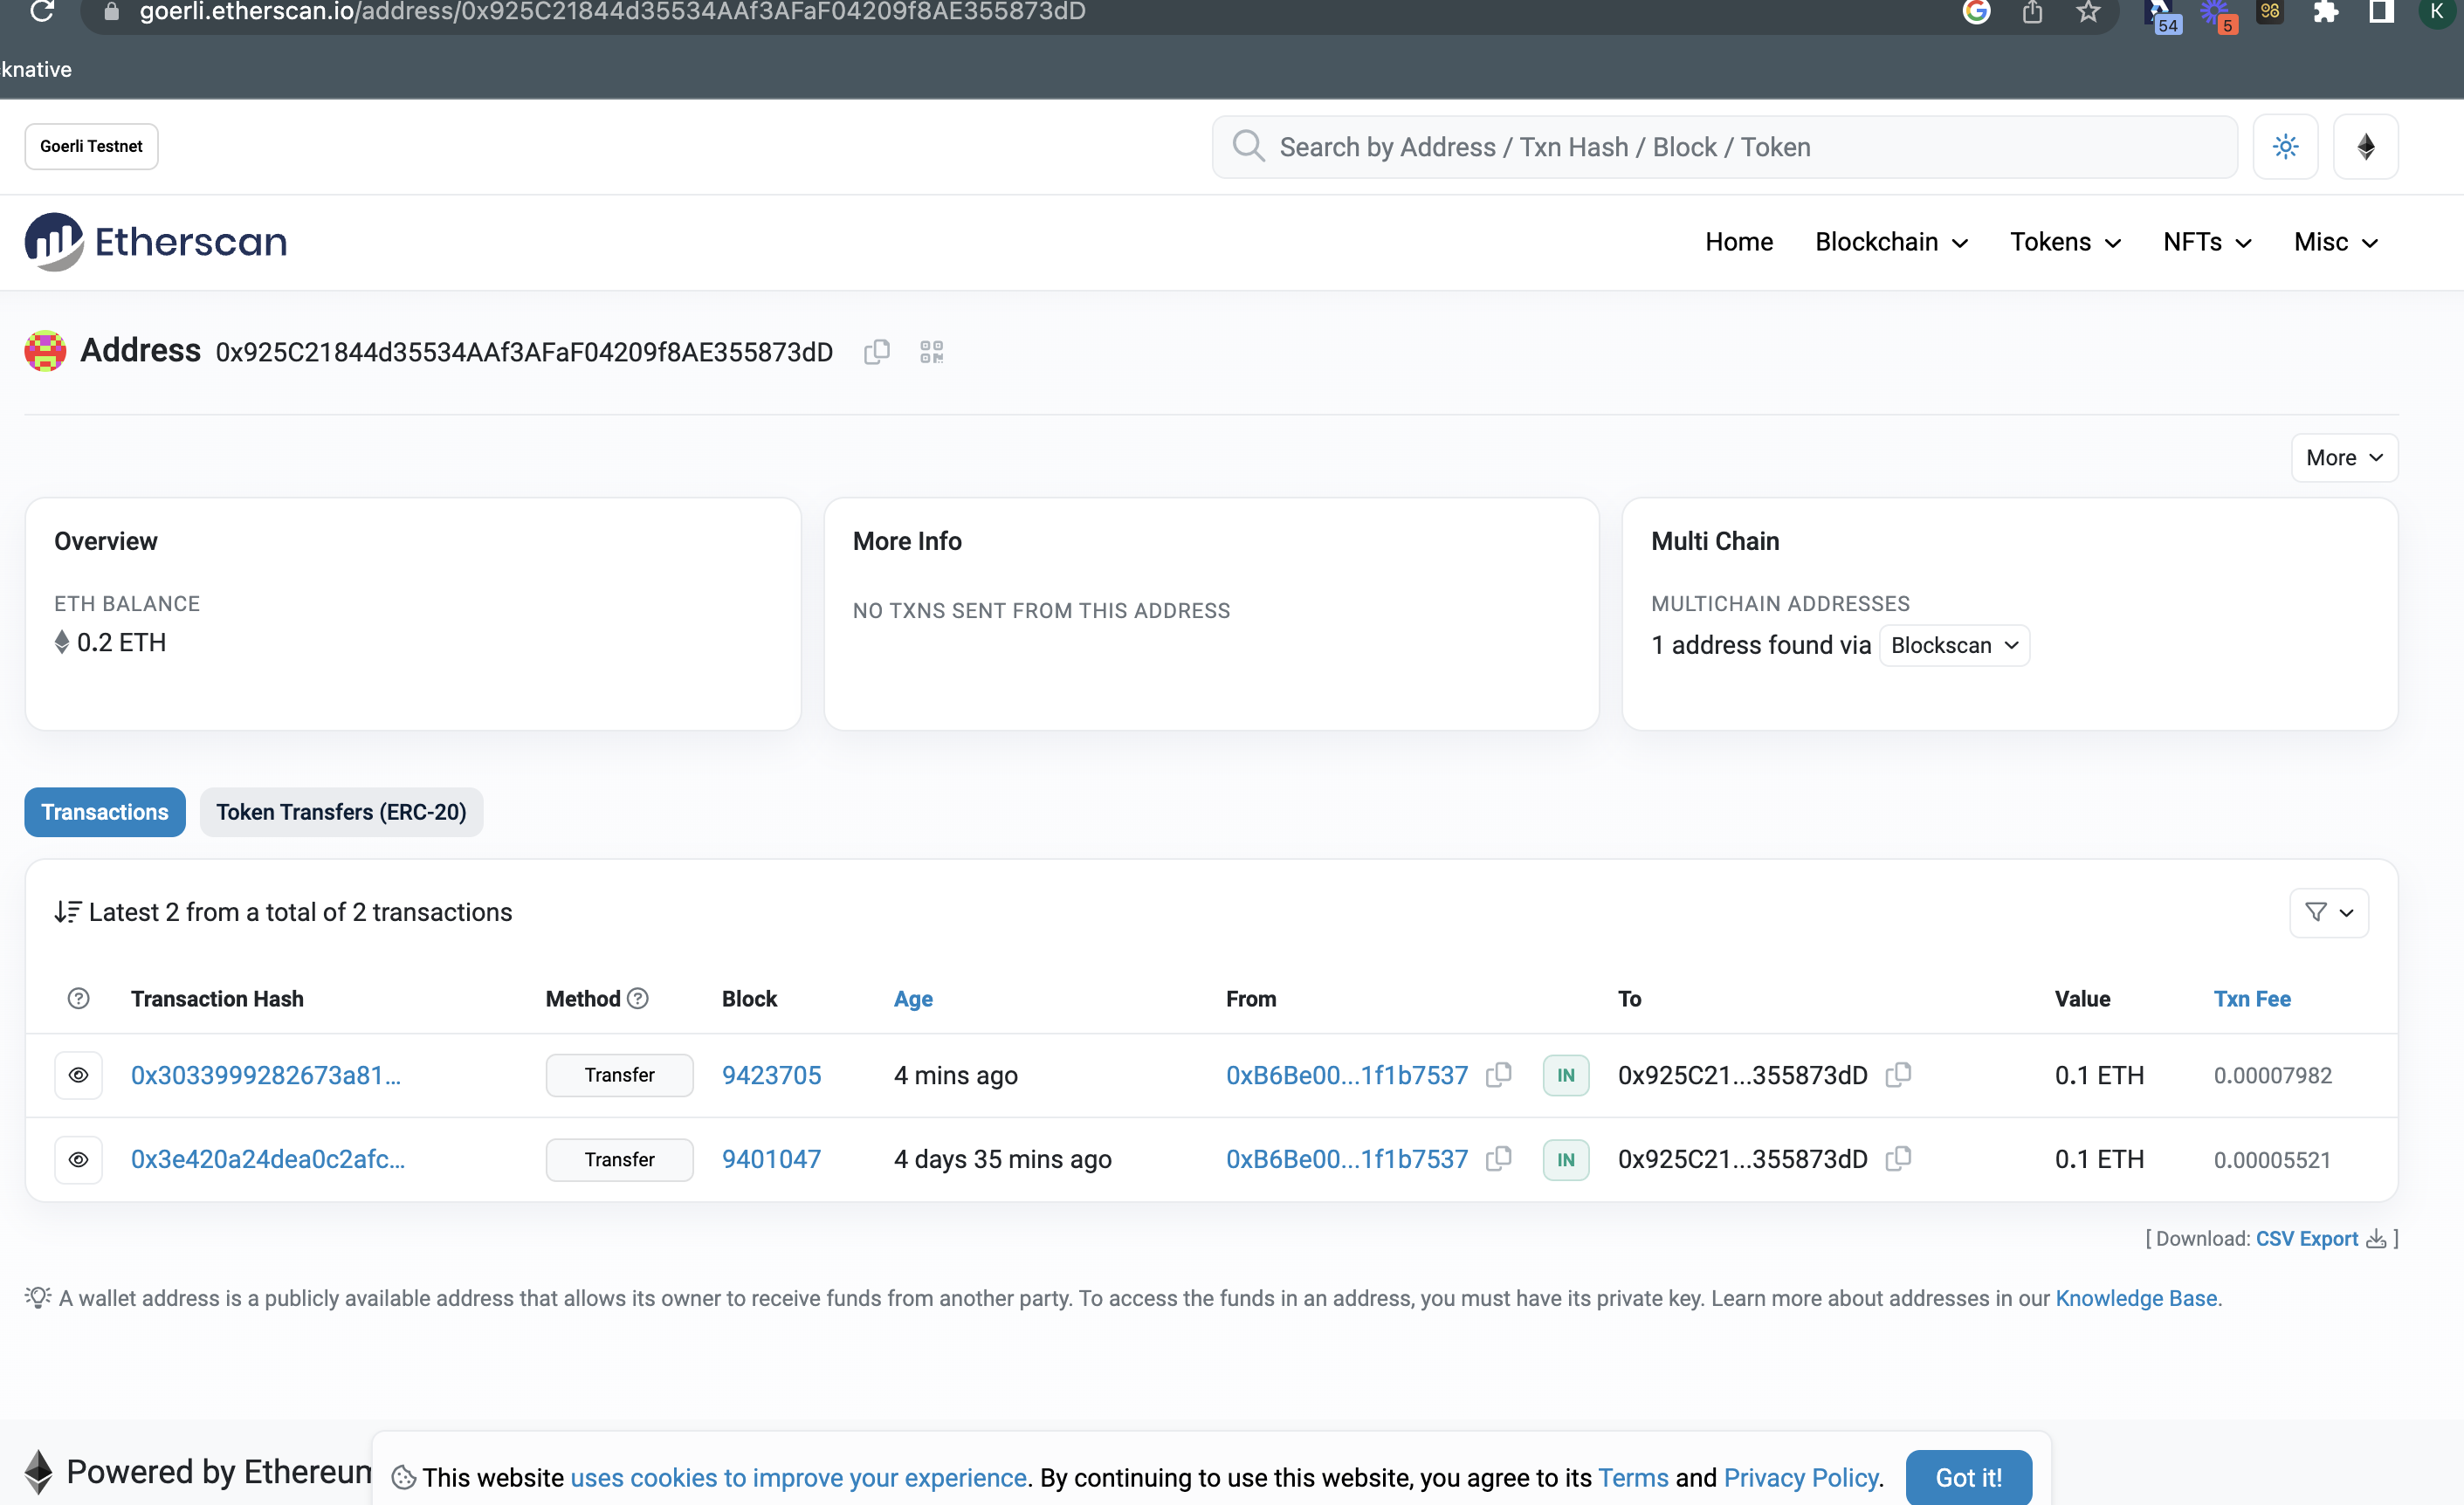The height and width of the screenshot is (1505, 2464).
Task: Switch to Token Transfers (ERC-20) tab
Action: point(341,812)
